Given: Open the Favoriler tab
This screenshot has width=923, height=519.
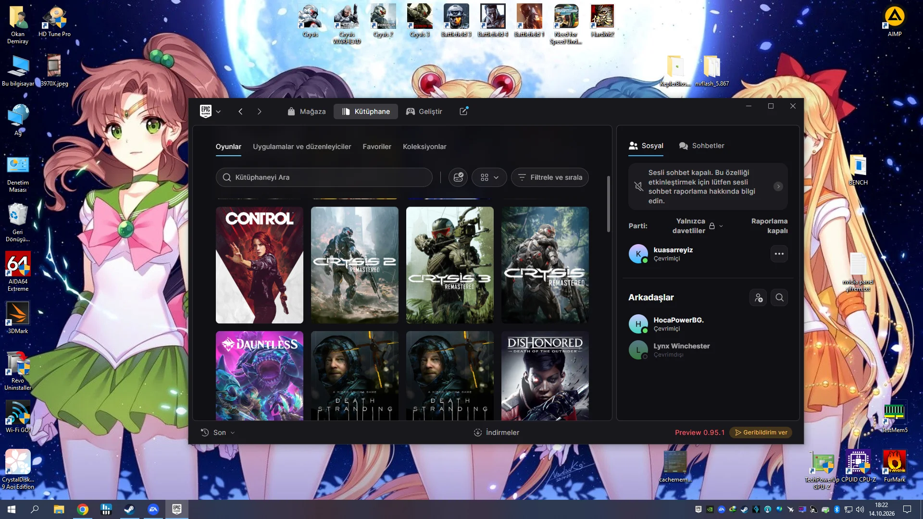Looking at the screenshot, I should [377, 147].
